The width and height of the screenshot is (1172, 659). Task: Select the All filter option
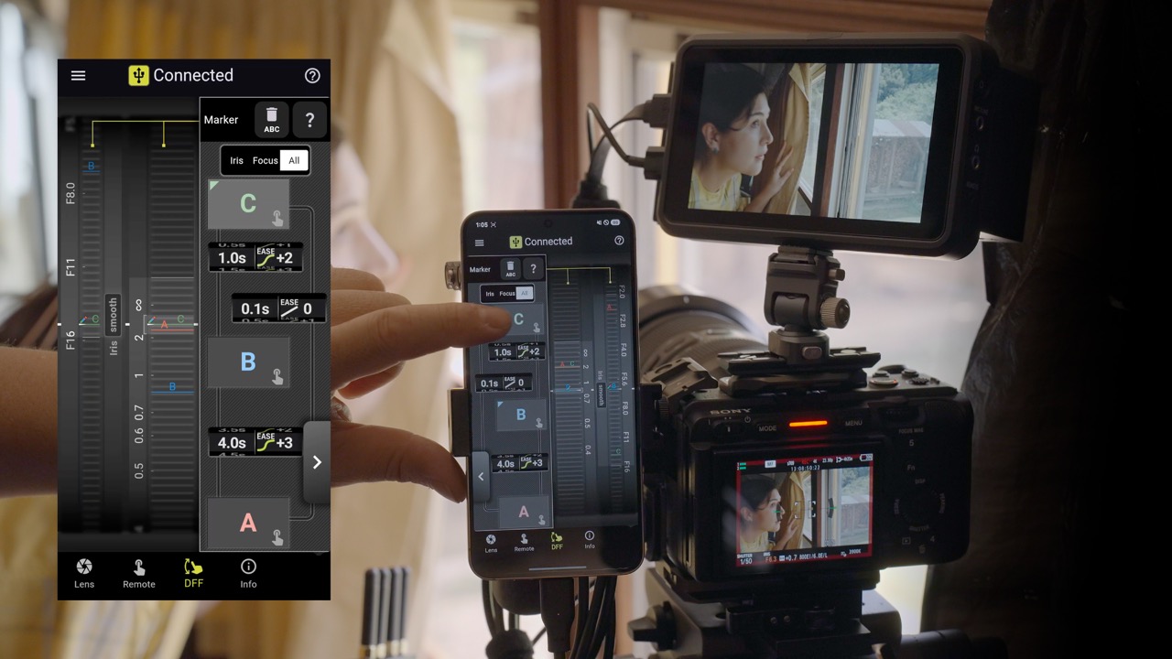pos(294,160)
